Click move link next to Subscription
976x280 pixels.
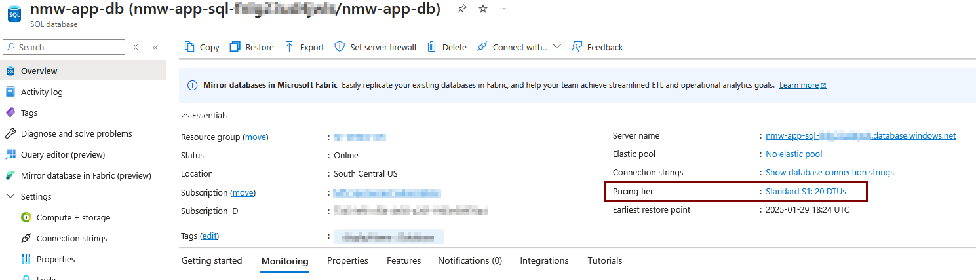pos(243,192)
